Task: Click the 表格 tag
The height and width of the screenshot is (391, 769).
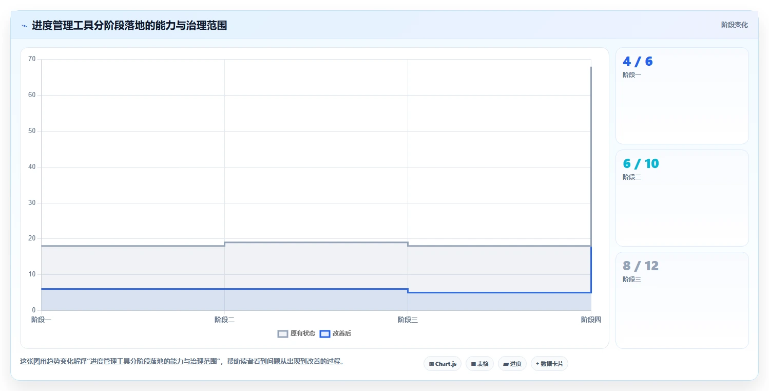Action: tap(479, 364)
